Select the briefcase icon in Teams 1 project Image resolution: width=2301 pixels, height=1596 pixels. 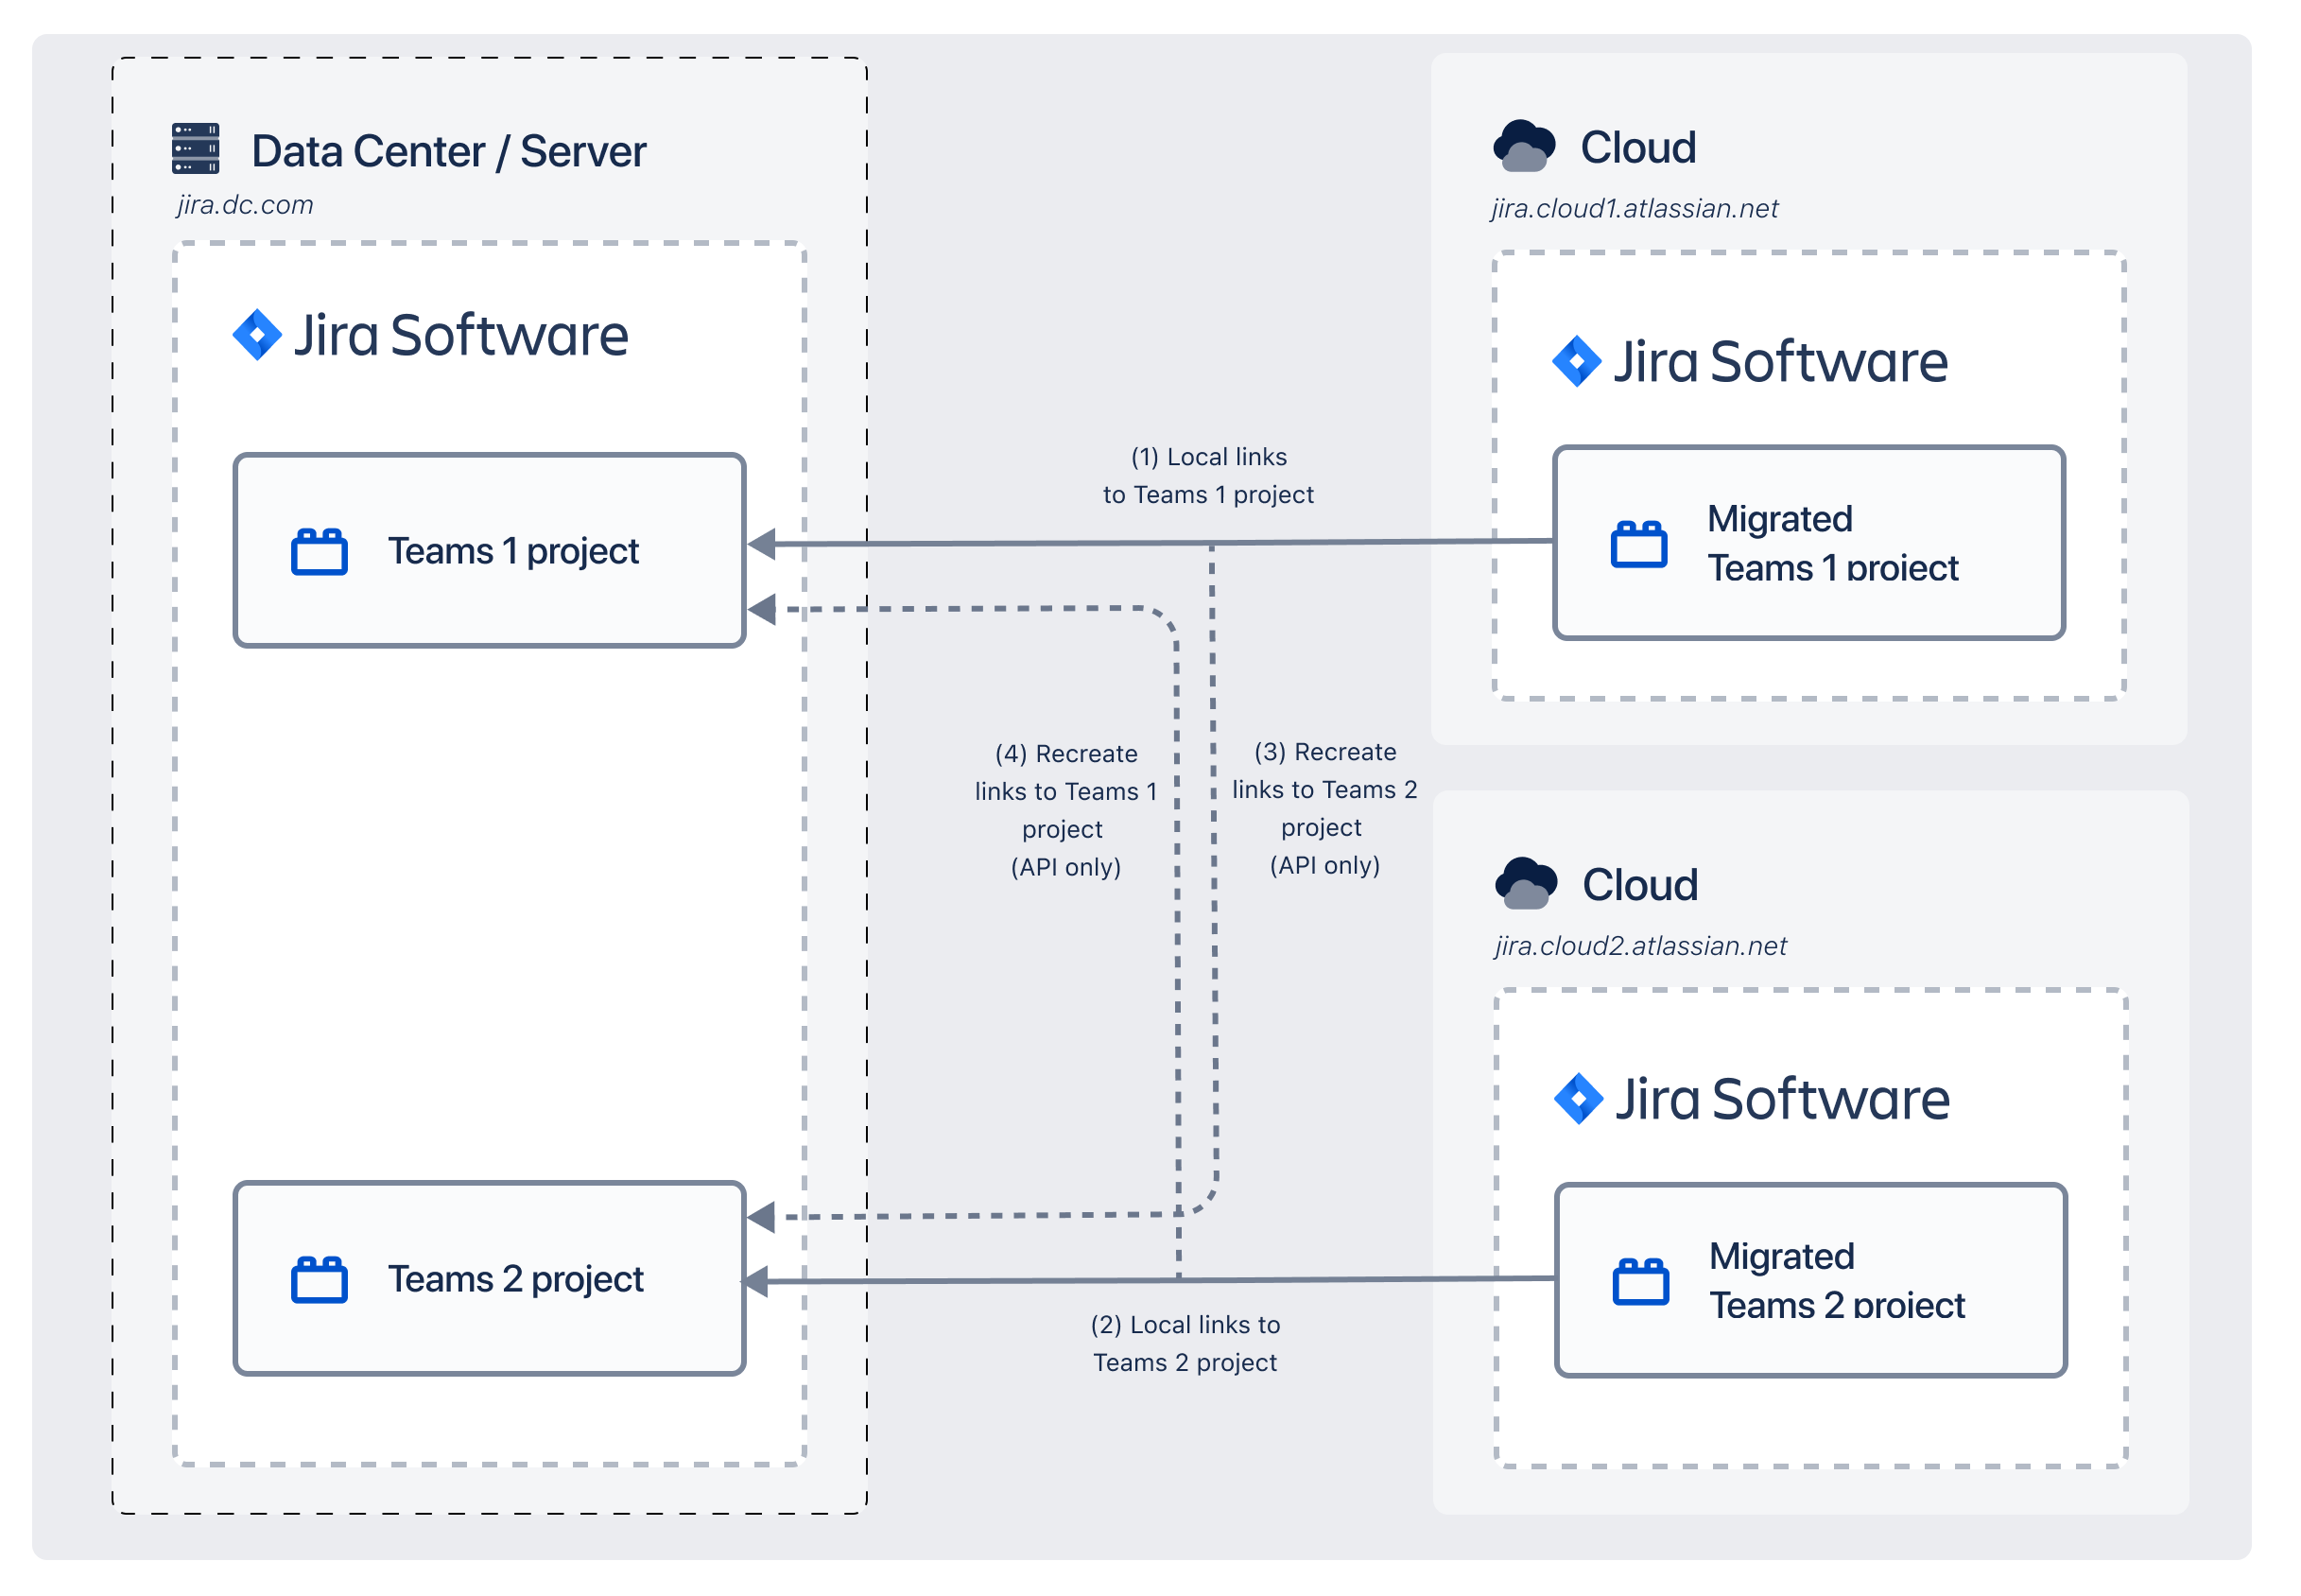318,549
